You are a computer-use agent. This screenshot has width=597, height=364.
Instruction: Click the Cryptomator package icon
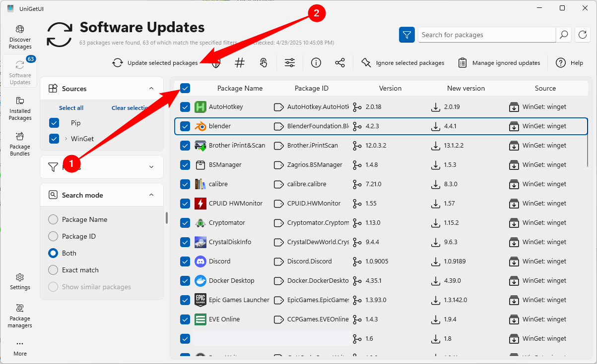click(x=200, y=222)
